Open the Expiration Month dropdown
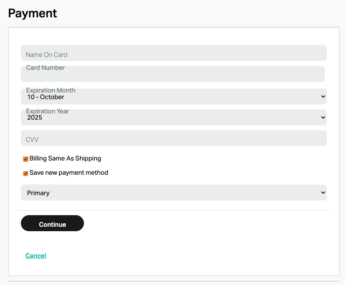Viewport: 345px width, 285px height. click(x=174, y=96)
